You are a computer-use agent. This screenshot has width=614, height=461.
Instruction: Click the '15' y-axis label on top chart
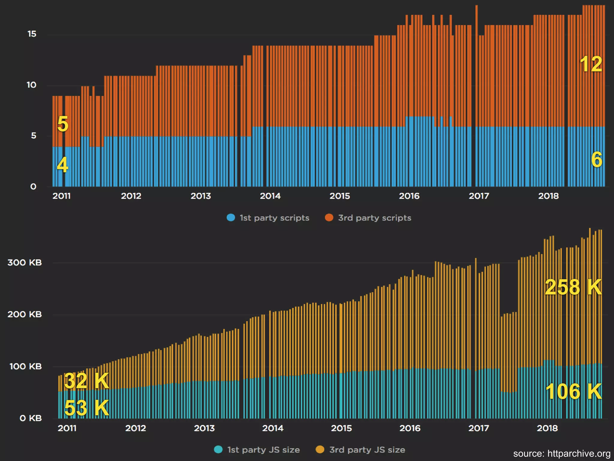click(32, 34)
